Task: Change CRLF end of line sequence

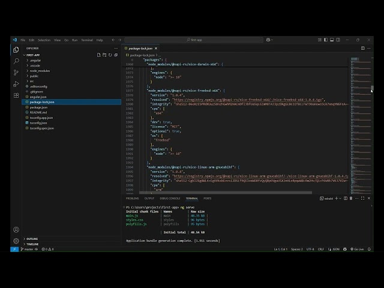Action: pos(321,250)
